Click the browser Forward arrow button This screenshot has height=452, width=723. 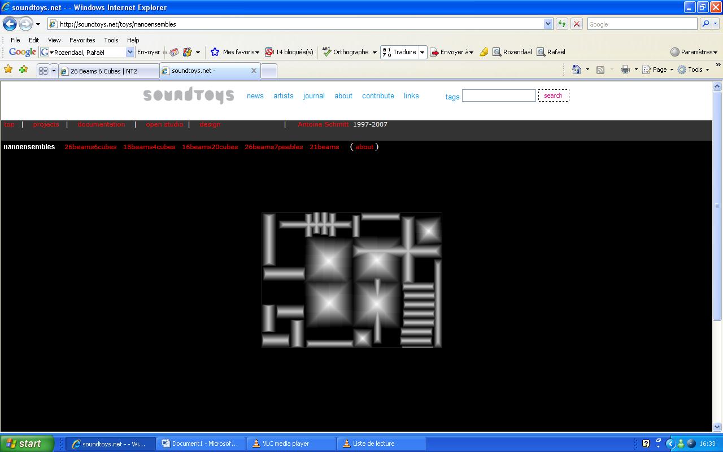tap(25, 24)
